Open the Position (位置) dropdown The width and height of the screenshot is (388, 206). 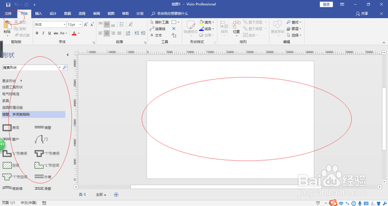coord(236,28)
